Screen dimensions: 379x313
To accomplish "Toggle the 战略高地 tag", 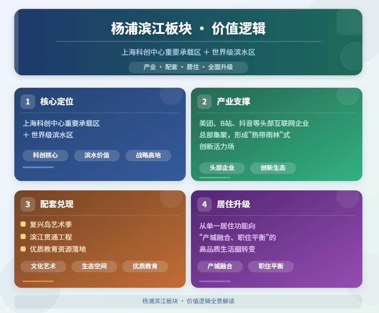I will pos(148,156).
